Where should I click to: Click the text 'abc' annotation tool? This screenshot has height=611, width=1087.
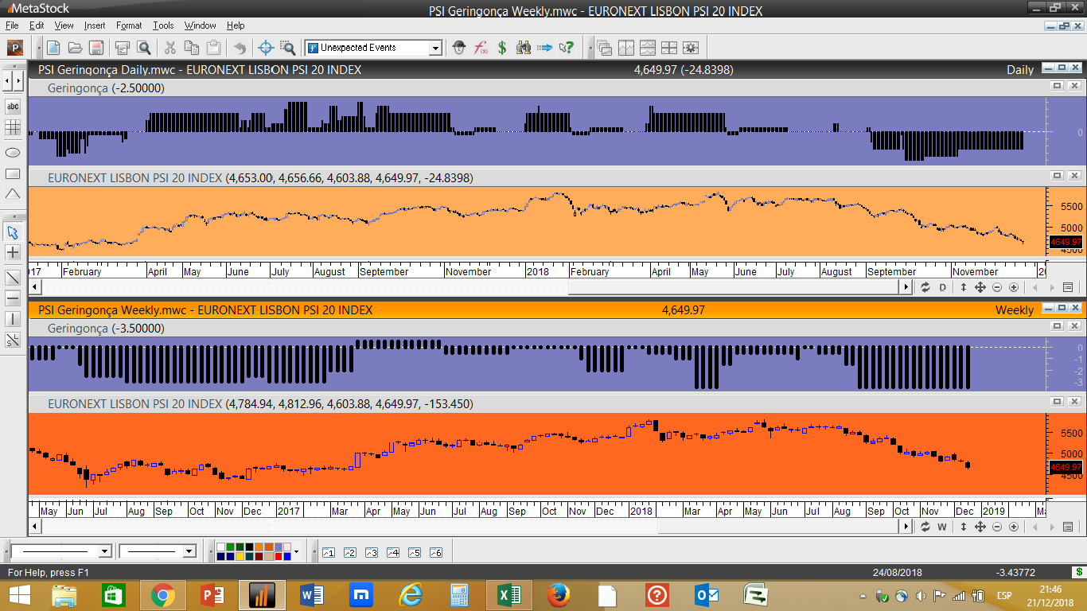point(13,107)
